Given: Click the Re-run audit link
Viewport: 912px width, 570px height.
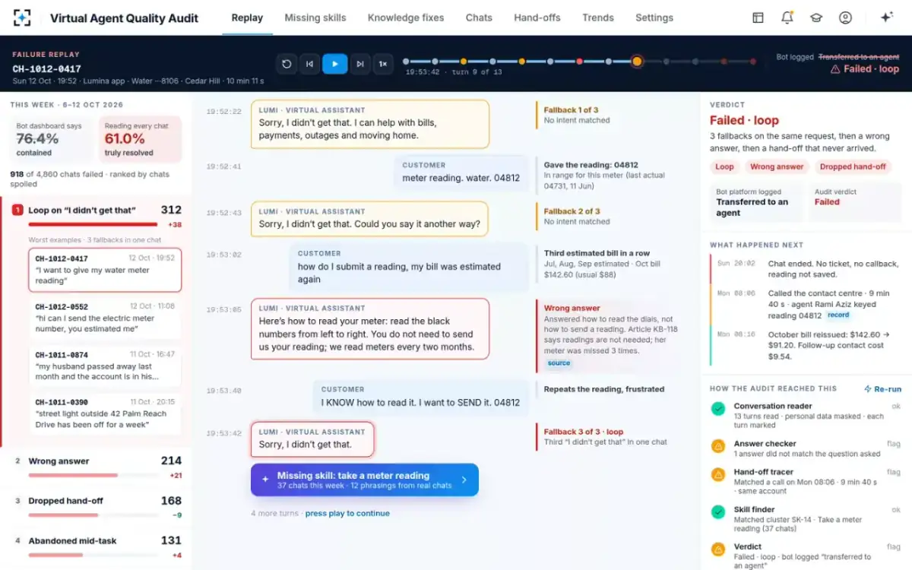Looking at the screenshot, I should [882, 389].
